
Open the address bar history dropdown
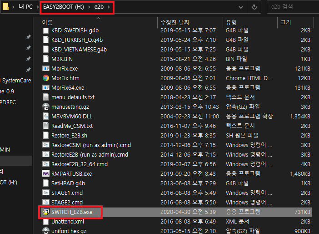pyautogui.click(x=241, y=7)
